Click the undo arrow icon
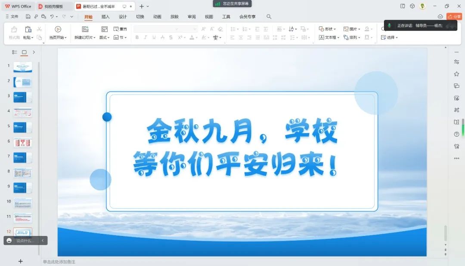Image resolution: width=465 pixels, height=266 pixels. click(x=52, y=17)
